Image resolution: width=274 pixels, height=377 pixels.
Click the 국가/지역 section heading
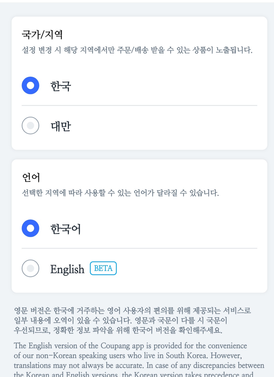[42, 34]
